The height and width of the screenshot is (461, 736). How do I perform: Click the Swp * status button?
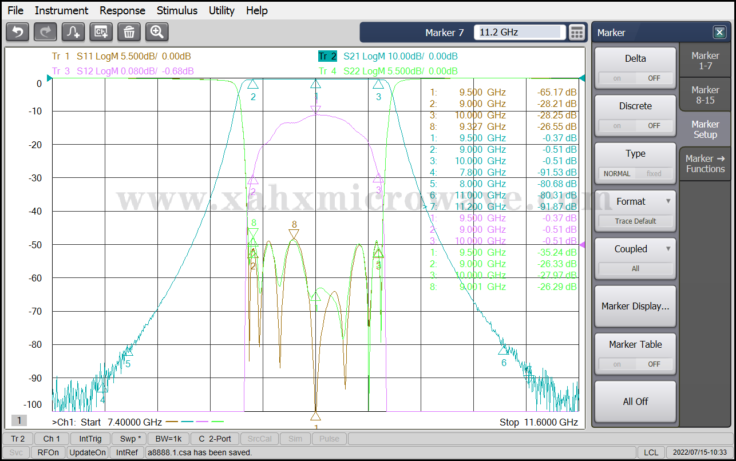[130, 439]
